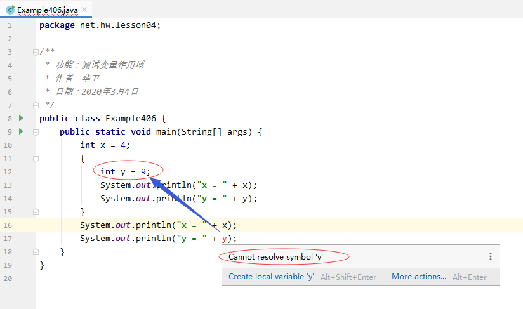Viewport: 523px width, 309px height.
Task: Click line number 12 in gutter
Action: point(8,172)
